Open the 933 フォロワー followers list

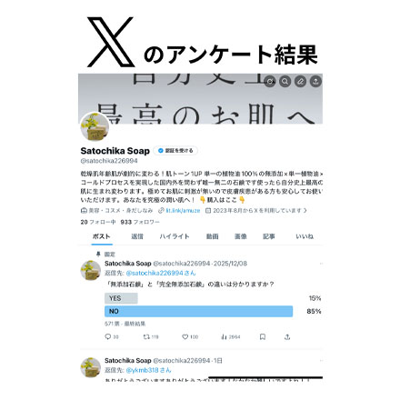(x=140, y=222)
